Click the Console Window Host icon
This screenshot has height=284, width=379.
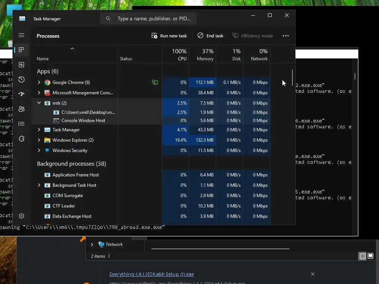pos(56,121)
